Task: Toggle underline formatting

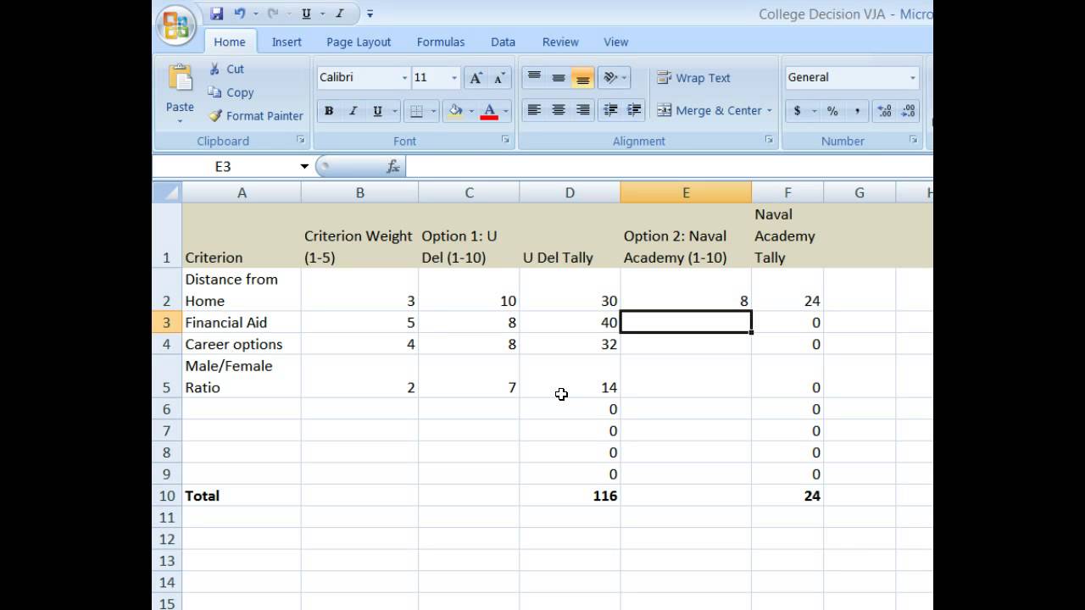Action: pyautogui.click(x=377, y=111)
